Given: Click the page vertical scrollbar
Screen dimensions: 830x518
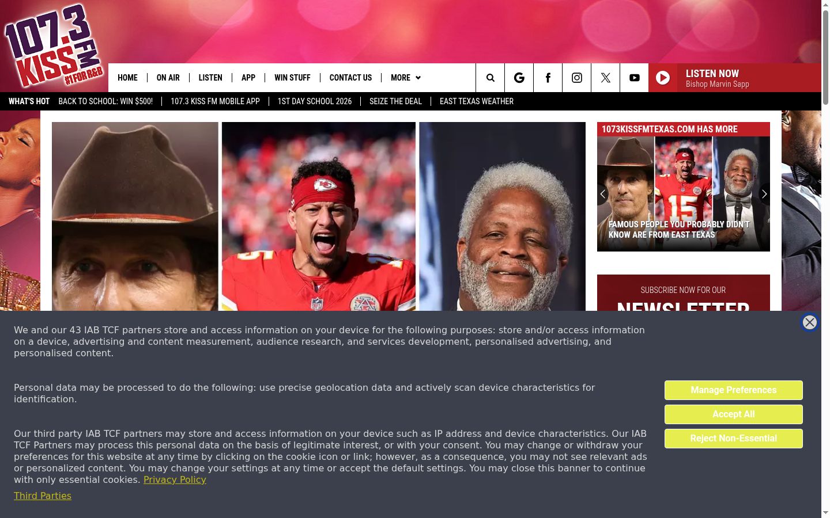Looking at the screenshot, I should (x=825, y=259).
